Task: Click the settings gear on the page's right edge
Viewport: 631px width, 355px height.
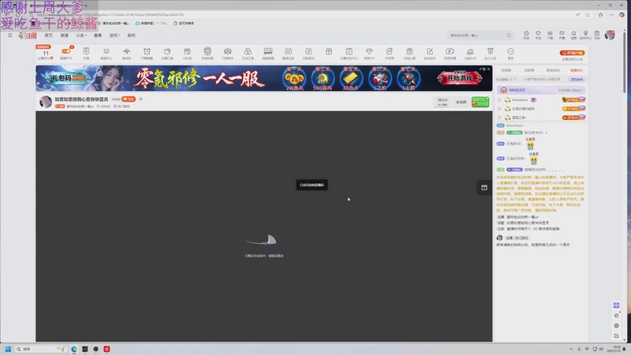Action: coord(616,326)
